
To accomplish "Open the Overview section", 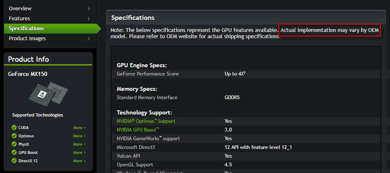I will 20,9.
